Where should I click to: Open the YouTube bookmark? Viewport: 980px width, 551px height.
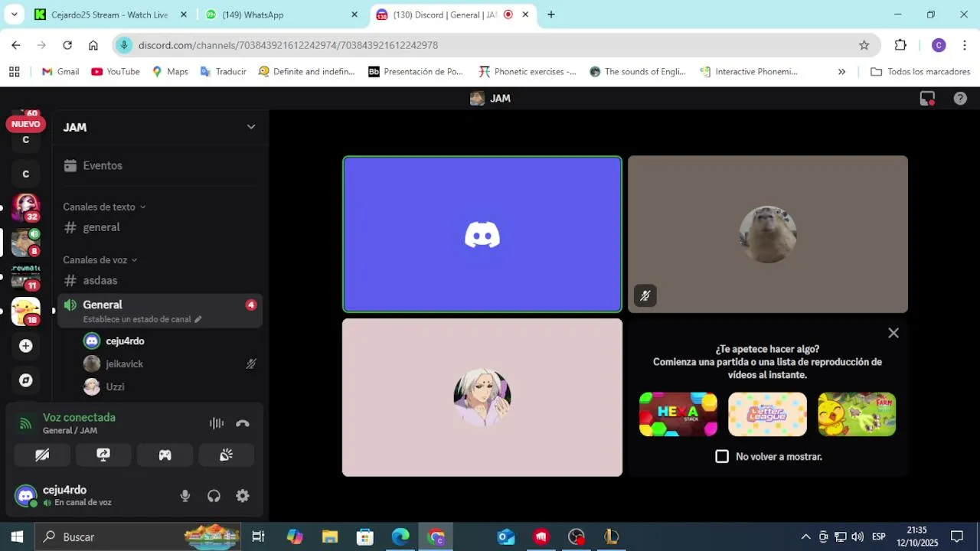click(x=116, y=71)
